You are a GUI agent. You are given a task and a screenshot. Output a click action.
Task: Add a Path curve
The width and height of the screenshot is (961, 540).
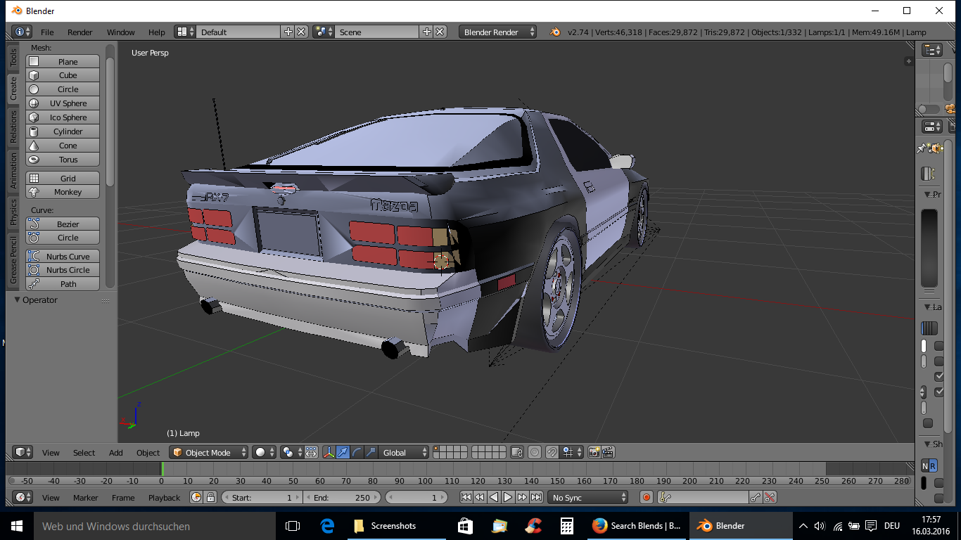pyautogui.click(x=63, y=284)
